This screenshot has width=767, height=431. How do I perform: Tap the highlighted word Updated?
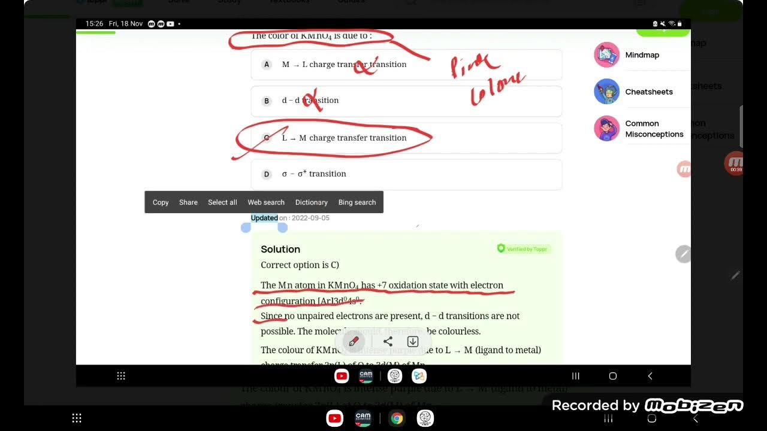264,218
